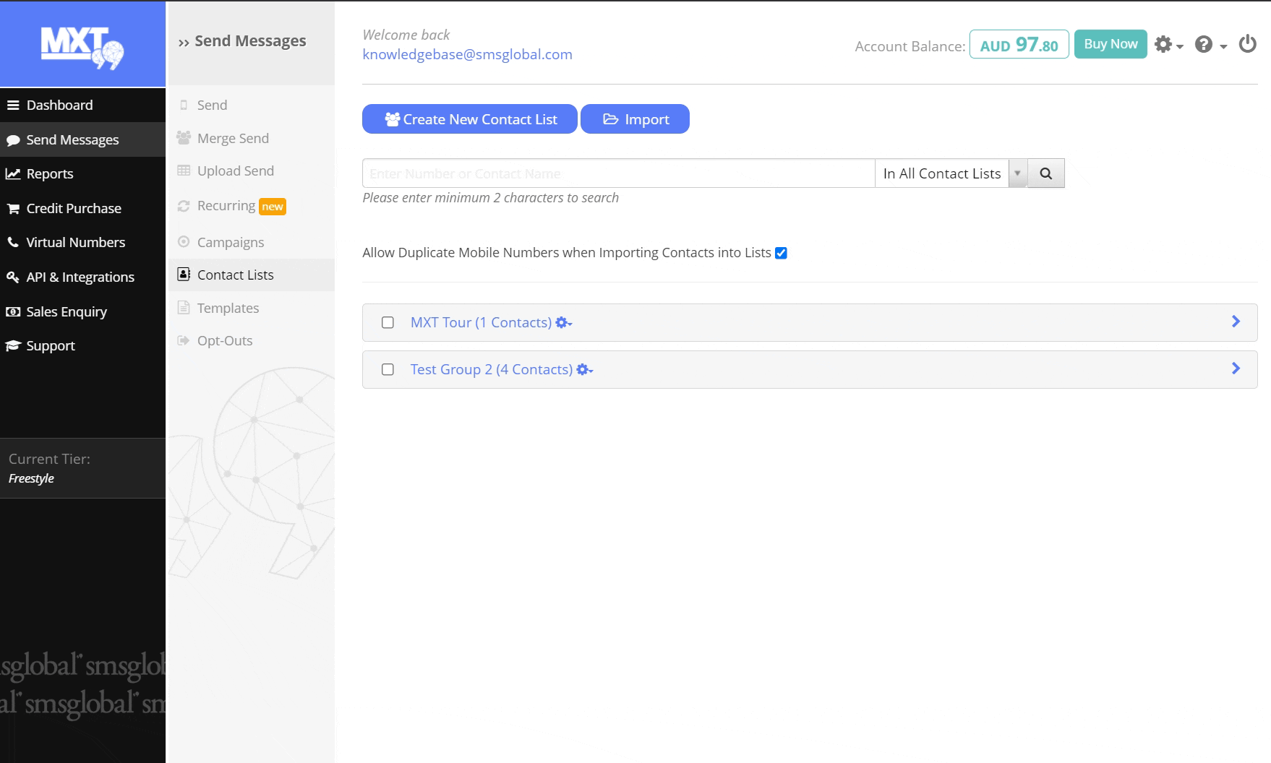Viewport: 1271px width, 763px height.
Task: Click gear icon next to MXT Tour
Action: 563,323
